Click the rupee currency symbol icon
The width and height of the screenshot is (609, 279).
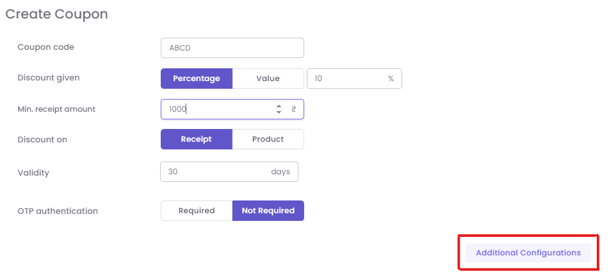tap(293, 109)
